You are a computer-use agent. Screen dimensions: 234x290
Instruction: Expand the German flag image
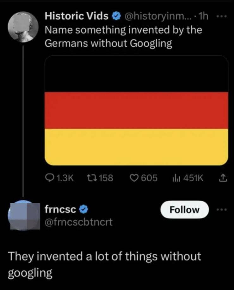(x=136, y=110)
